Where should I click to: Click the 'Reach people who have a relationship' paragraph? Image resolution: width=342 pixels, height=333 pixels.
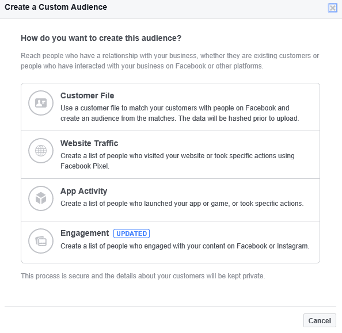tap(170, 61)
